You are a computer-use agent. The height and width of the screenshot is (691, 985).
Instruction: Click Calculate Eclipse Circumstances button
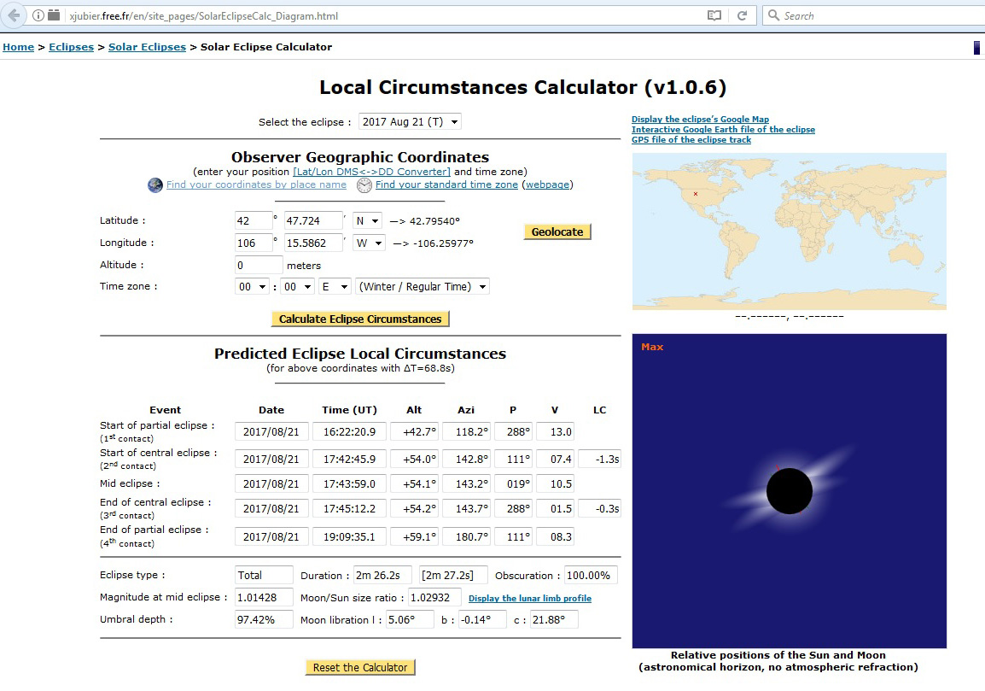360,319
